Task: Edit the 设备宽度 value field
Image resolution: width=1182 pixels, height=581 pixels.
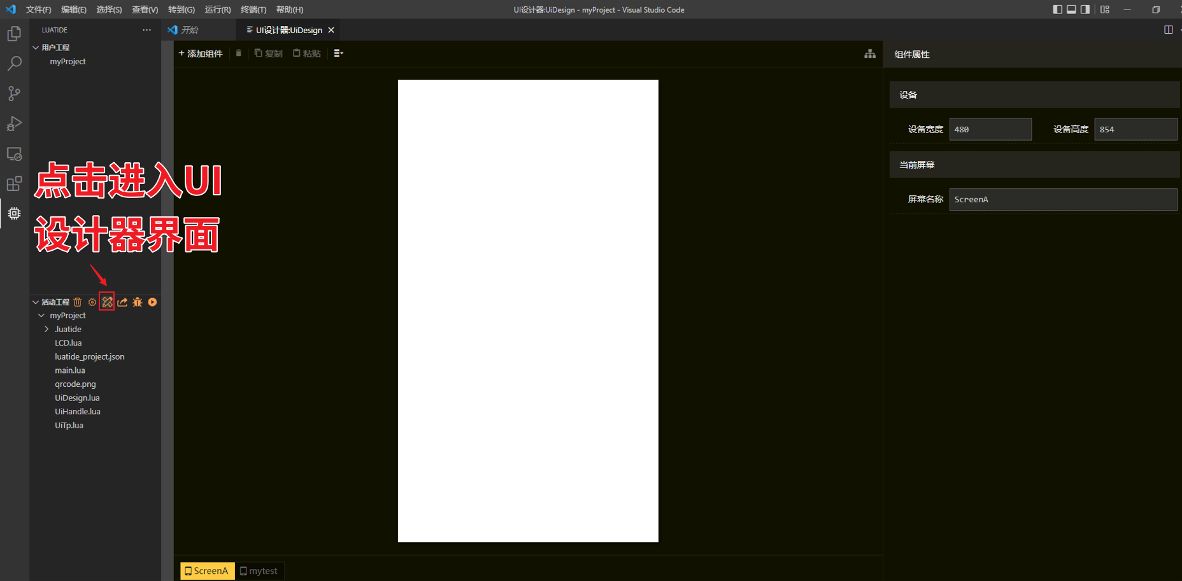Action: (x=990, y=129)
